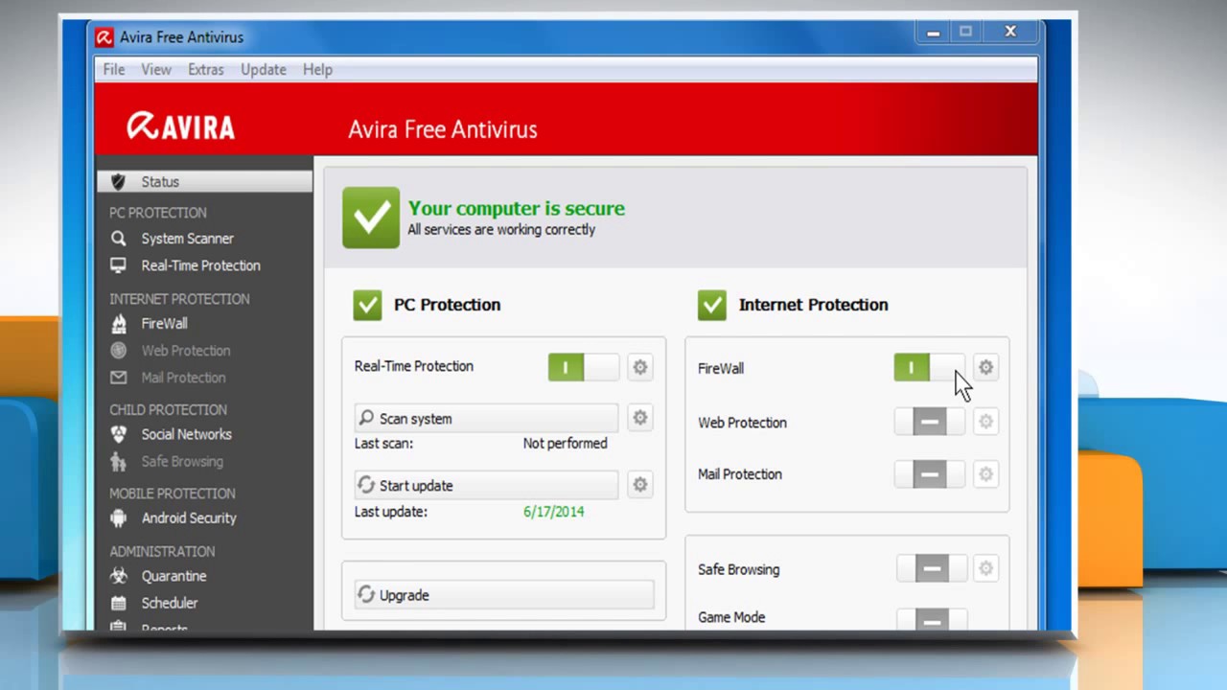This screenshot has height=690, width=1227.
Task: Click the PC Protection green checkmark
Action: coord(367,305)
